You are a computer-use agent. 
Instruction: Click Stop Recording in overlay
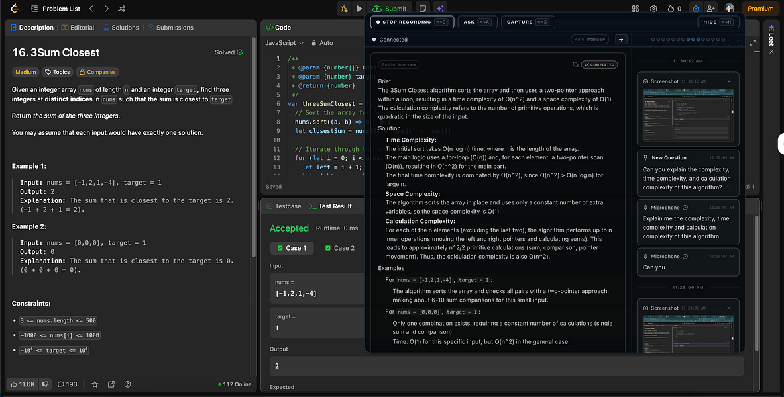(x=412, y=22)
